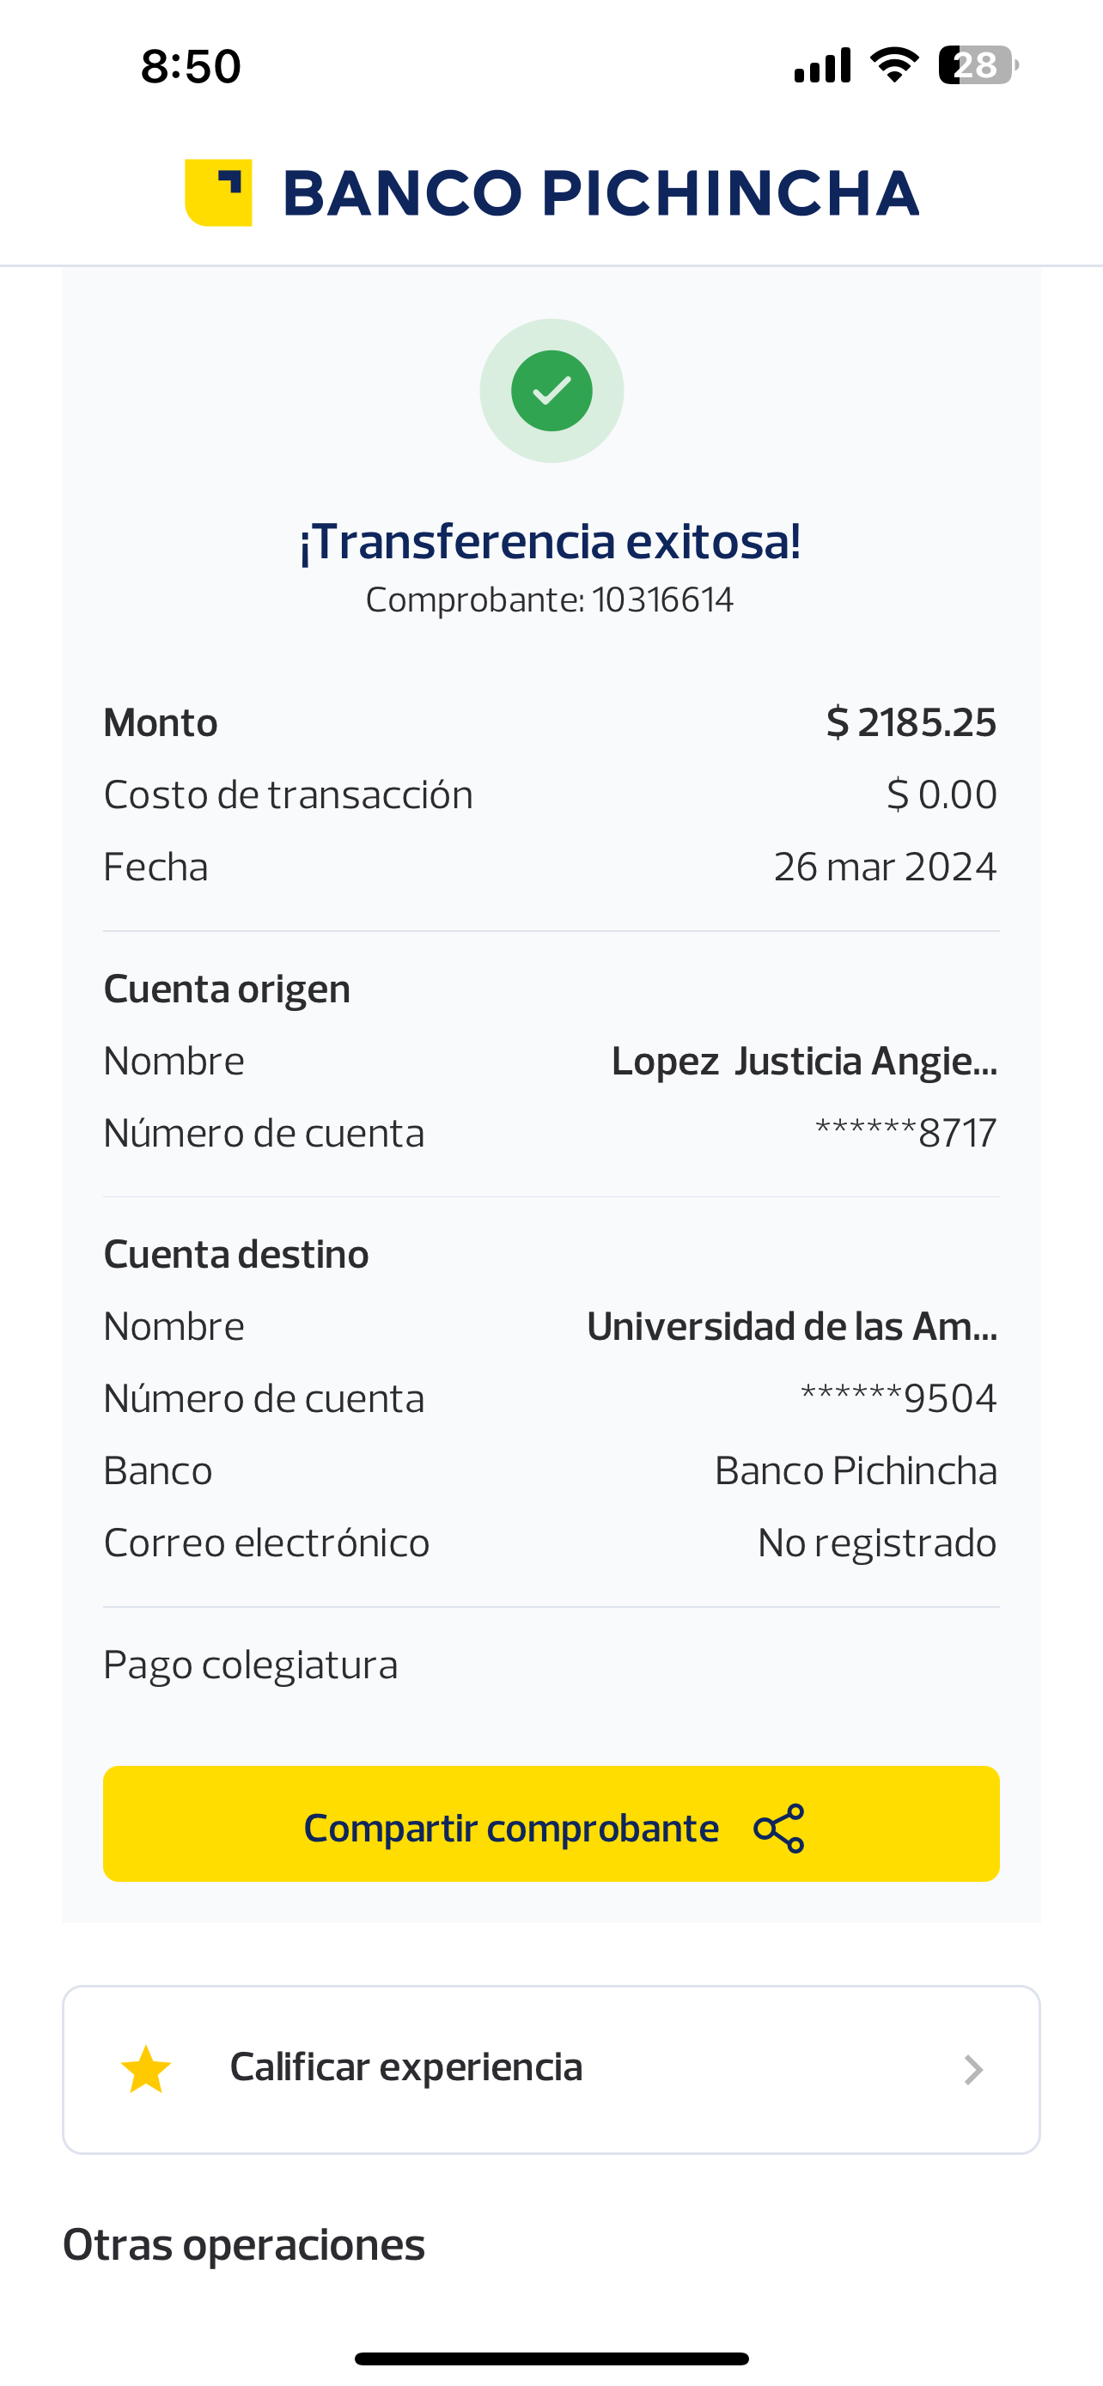The width and height of the screenshot is (1103, 2386).
Task: Tap the truncated name Universidad de las Am...
Action: (x=792, y=1326)
